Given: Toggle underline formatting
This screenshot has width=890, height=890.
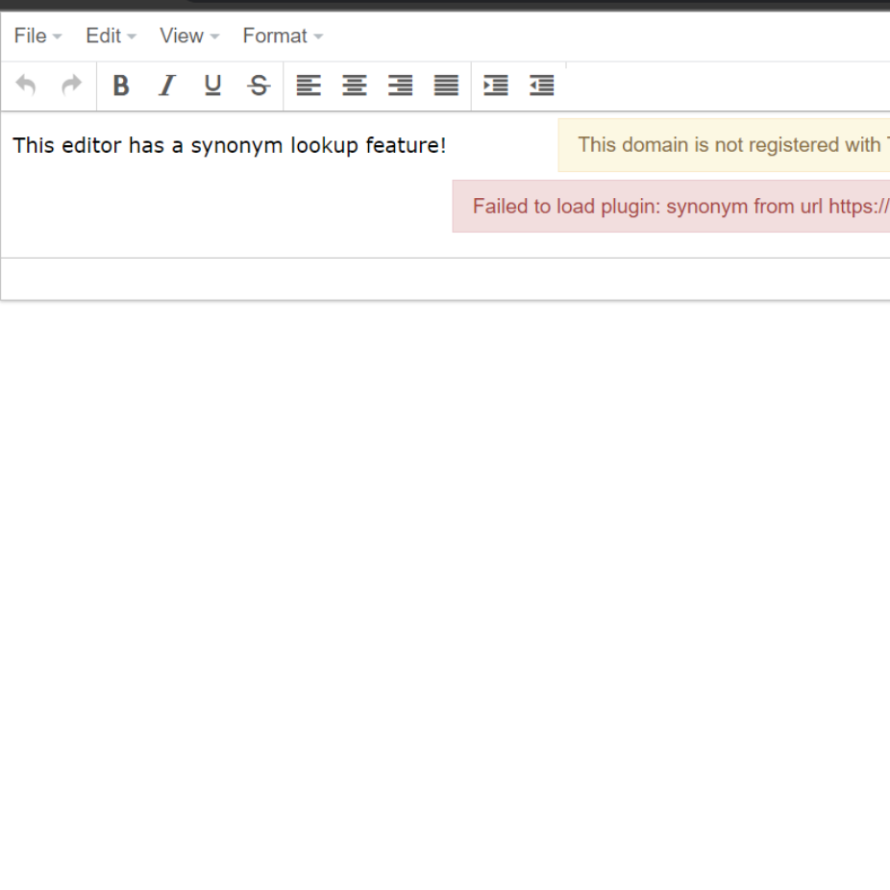Looking at the screenshot, I should pos(212,87).
